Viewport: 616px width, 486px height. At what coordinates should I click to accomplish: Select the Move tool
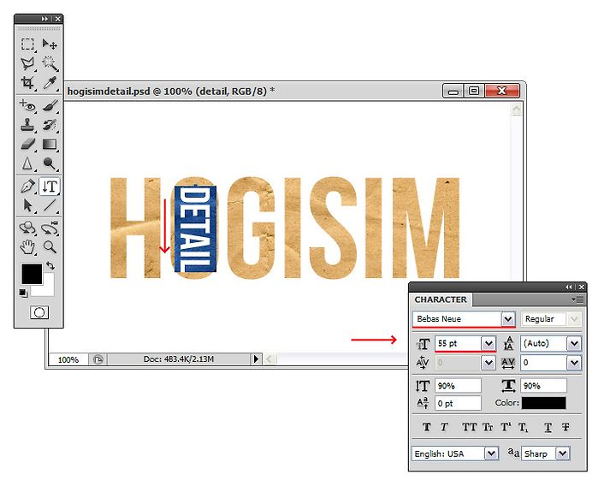click(x=50, y=44)
